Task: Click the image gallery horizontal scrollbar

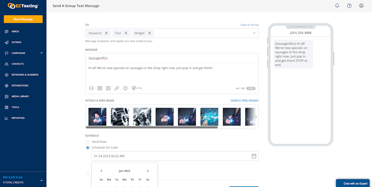Action: click(x=152, y=127)
